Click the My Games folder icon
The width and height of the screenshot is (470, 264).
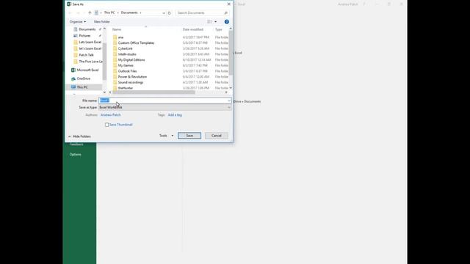tap(115, 65)
